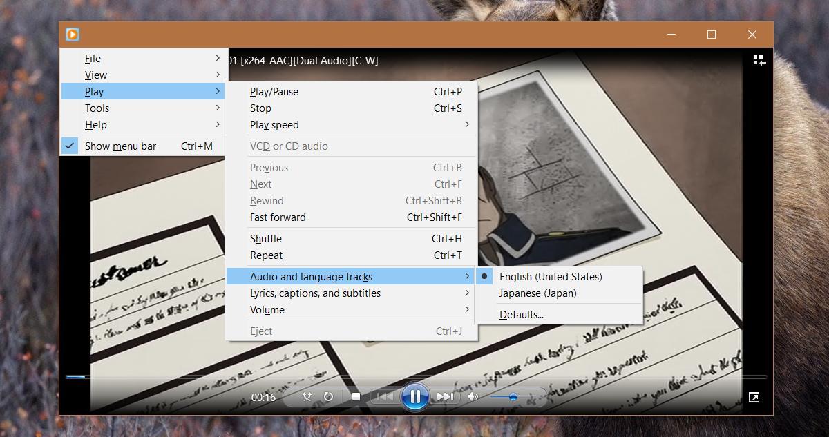Click the 00:16 elapsed time display
Screen dimensions: 829x437
(263, 397)
